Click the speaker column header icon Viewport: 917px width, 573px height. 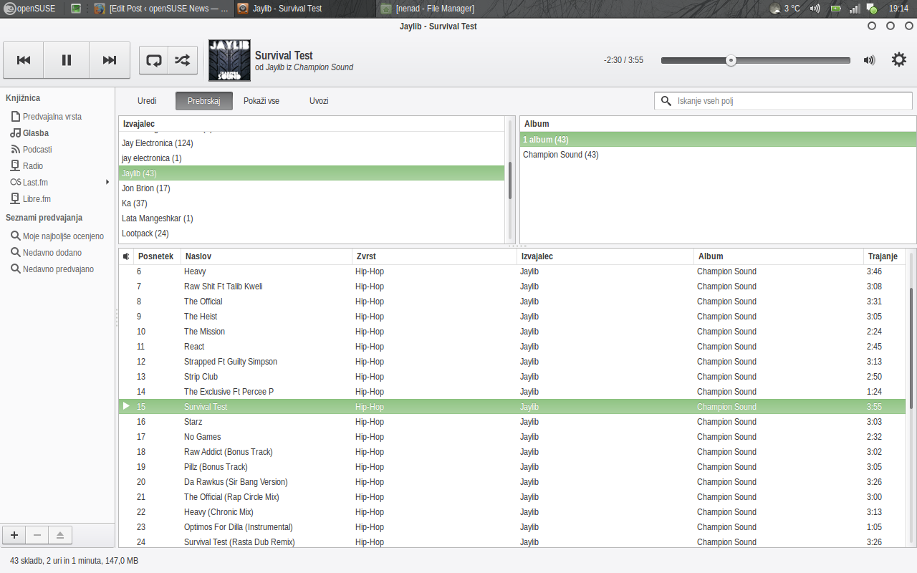click(x=126, y=256)
